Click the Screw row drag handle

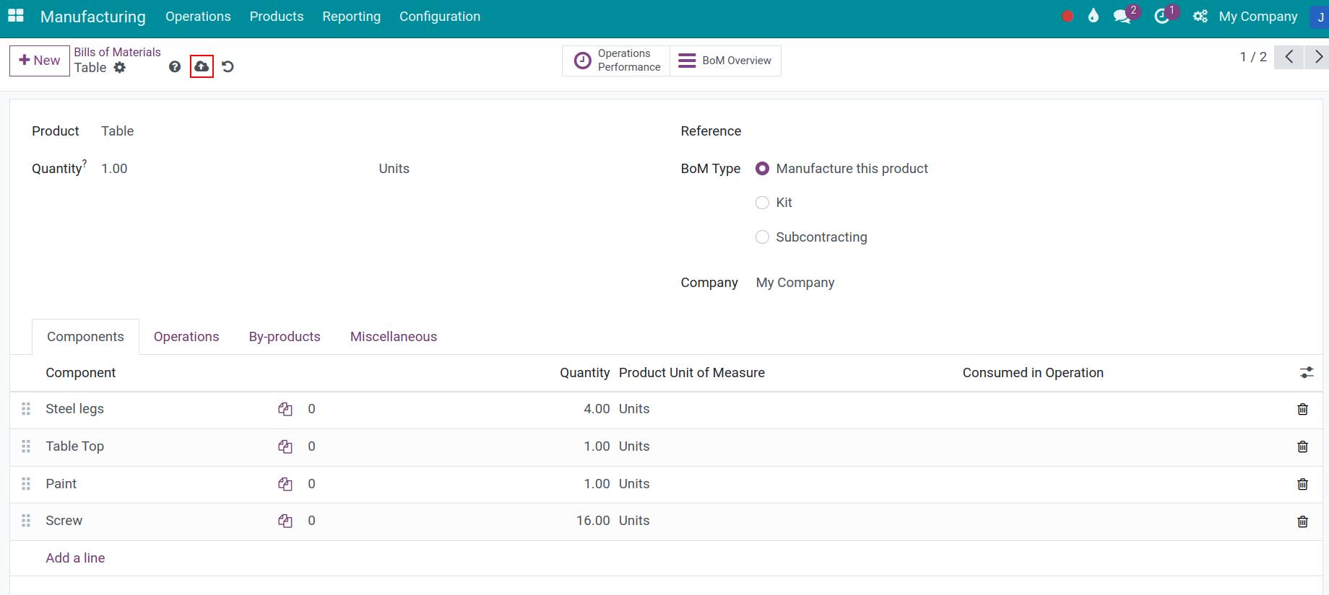(26, 521)
